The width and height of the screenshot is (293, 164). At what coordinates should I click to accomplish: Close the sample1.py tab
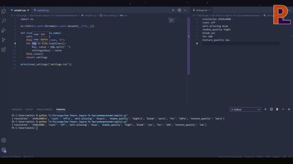click(28, 10)
